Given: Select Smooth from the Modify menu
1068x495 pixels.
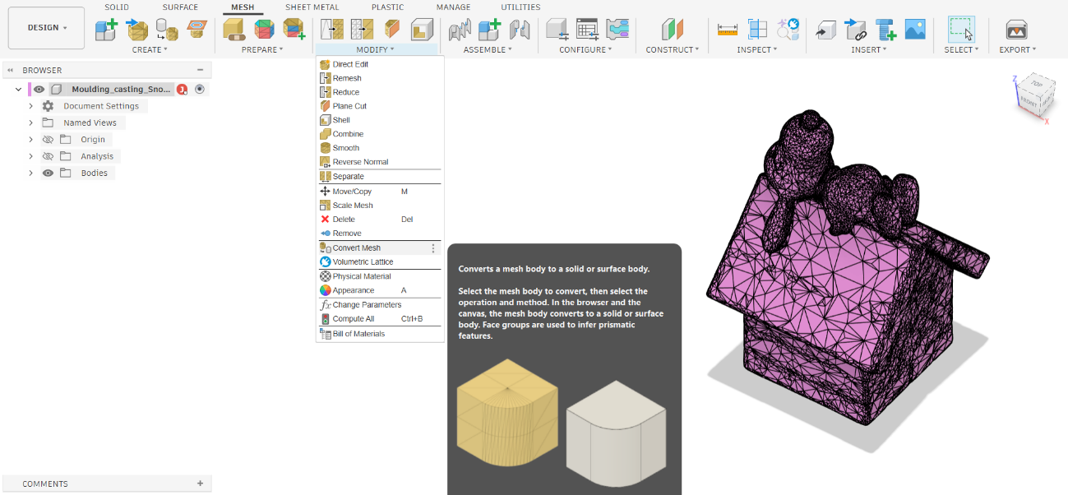Looking at the screenshot, I should point(379,148).
